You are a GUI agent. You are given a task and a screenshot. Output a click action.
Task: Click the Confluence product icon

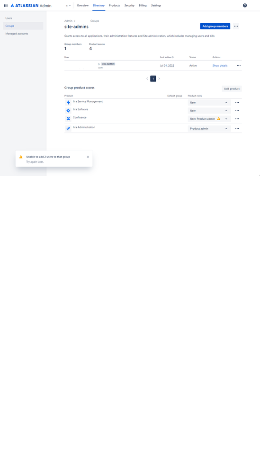[x=68, y=119]
